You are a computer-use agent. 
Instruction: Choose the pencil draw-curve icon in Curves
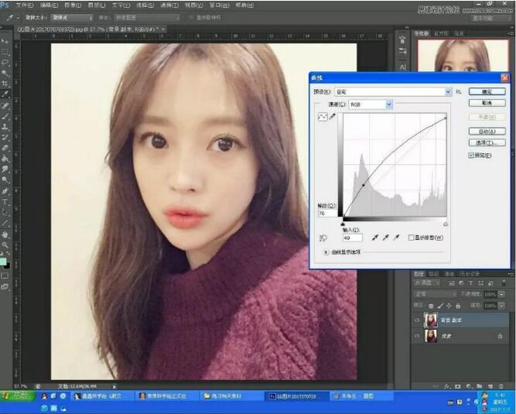pyautogui.click(x=333, y=117)
